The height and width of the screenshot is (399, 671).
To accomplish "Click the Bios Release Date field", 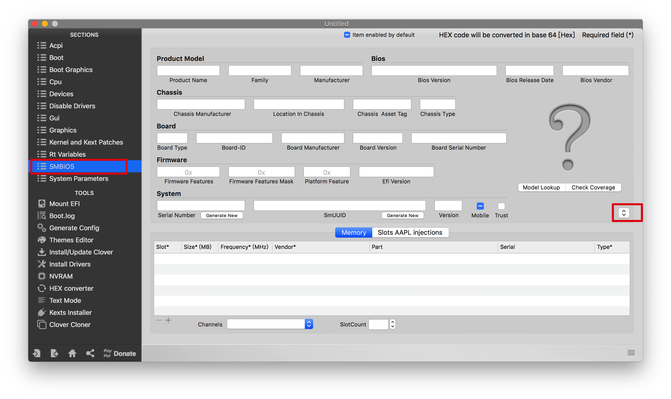I will pos(529,71).
